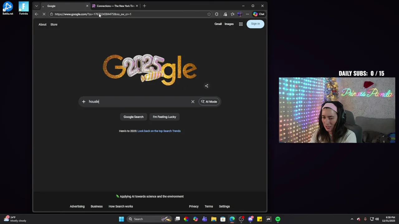Open the weather widget
This screenshot has height=224, width=399.
[15, 219]
